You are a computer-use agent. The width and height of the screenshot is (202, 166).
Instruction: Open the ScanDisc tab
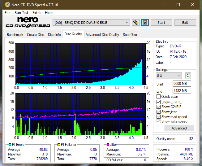click(130, 35)
